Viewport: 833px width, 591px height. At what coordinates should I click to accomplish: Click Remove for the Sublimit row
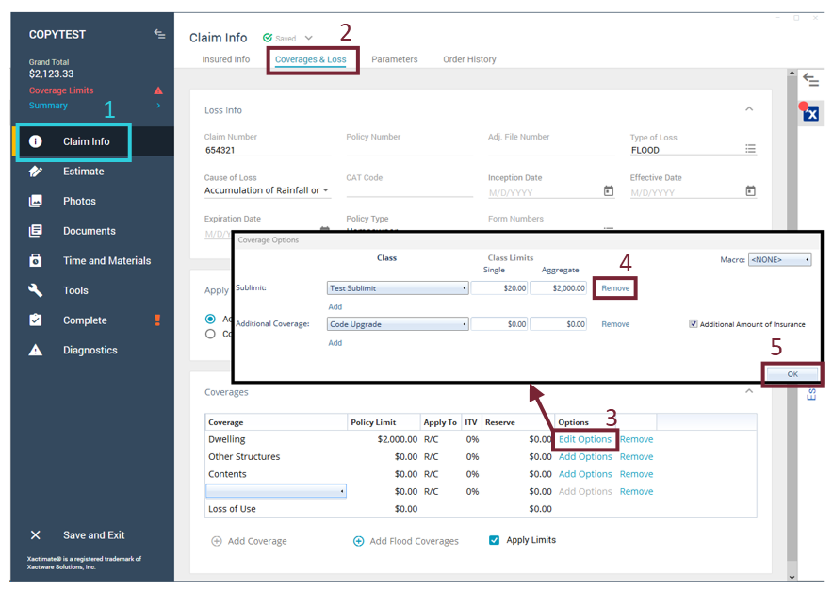tap(615, 288)
